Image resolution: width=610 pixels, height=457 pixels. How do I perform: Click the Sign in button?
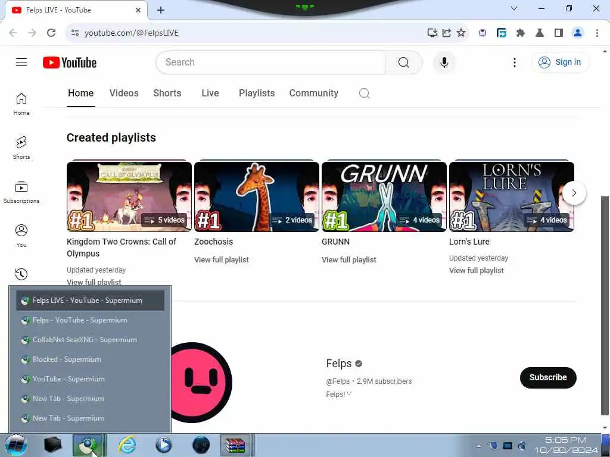click(x=560, y=62)
